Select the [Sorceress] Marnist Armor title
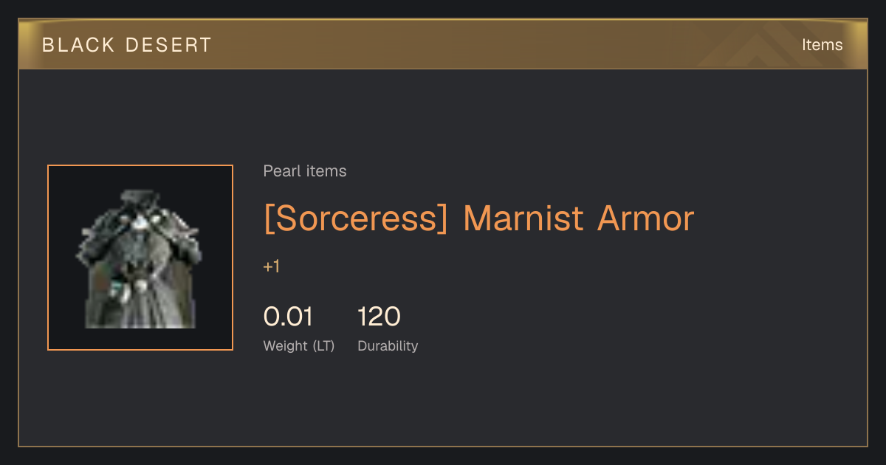Screen dimensions: 886x465 (478, 218)
